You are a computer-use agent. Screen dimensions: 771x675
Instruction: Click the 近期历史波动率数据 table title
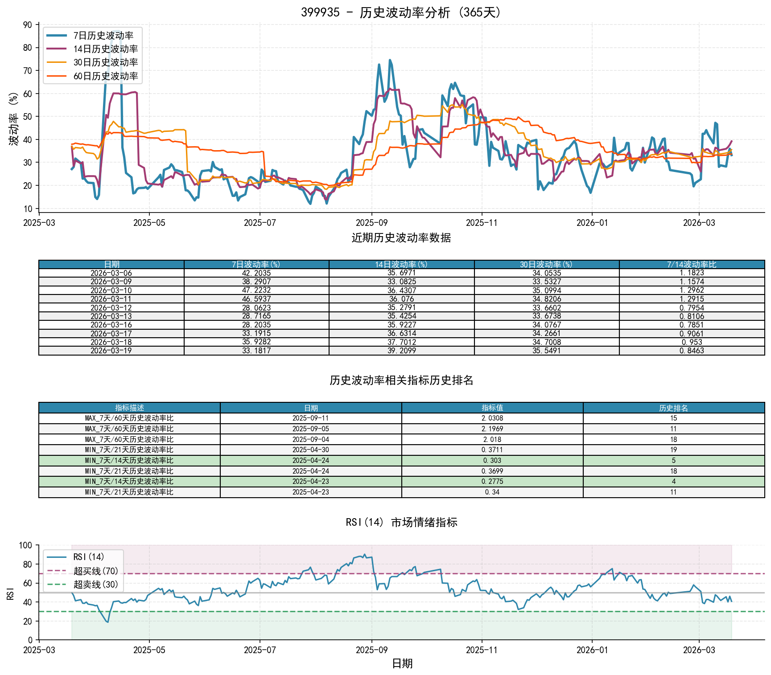tap(401, 238)
